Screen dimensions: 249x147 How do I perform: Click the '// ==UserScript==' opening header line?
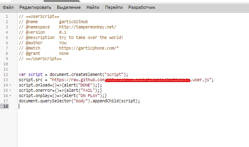[x=39, y=16]
